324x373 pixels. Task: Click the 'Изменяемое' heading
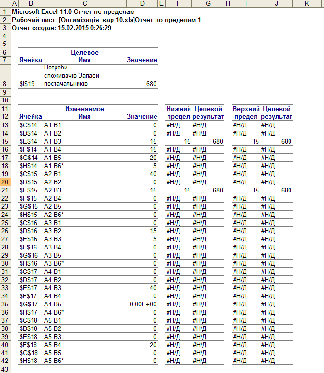[x=85, y=109]
